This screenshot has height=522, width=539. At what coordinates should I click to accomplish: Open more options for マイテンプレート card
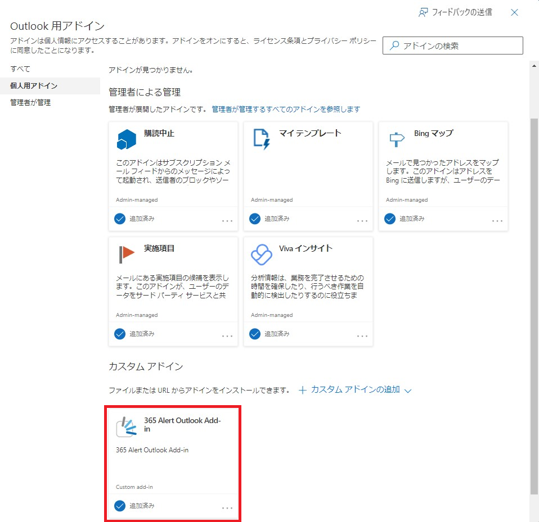click(362, 220)
